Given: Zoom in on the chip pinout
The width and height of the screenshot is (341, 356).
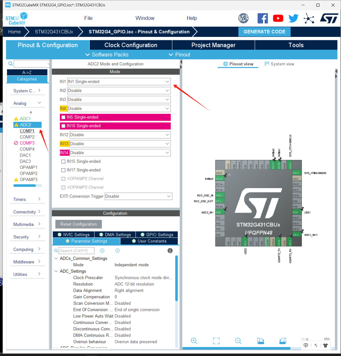Looking at the screenshot, I should point(194,341).
